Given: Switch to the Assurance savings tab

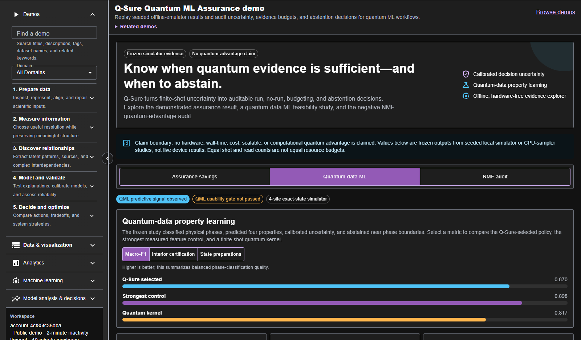Looking at the screenshot, I should click(195, 177).
